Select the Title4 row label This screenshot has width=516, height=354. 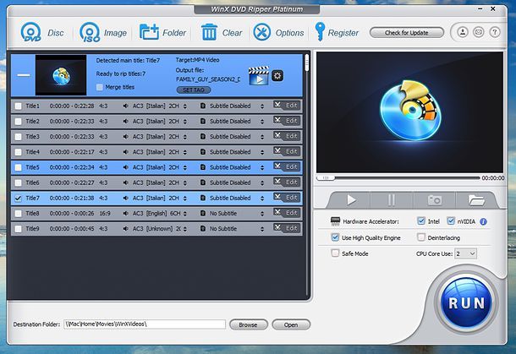coord(32,152)
